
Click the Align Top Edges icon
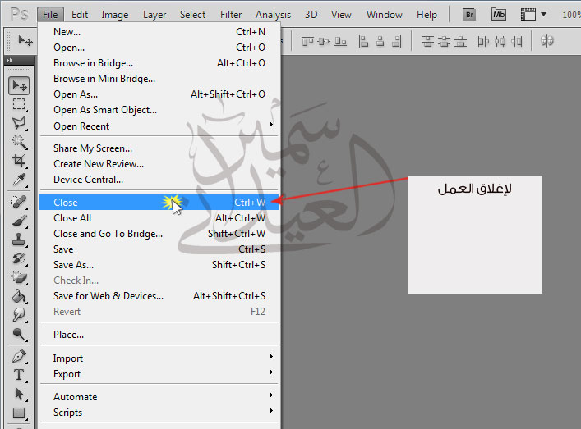pos(307,41)
